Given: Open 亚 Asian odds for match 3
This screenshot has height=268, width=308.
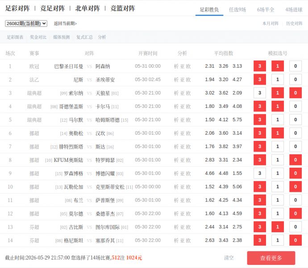Looking at the screenshot, I should [x=182, y=93].
